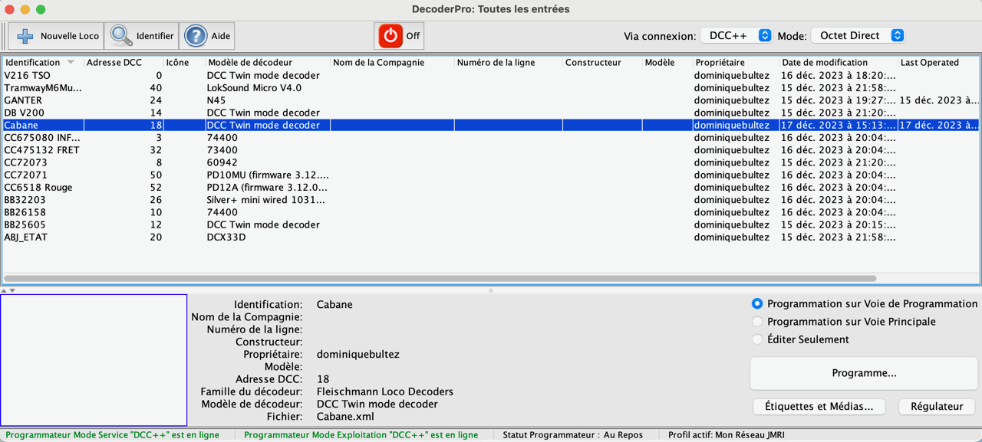Open Aide help from toolbar
Image resolution: width=982 pixels, height=442 pixels.
point(207,36)
